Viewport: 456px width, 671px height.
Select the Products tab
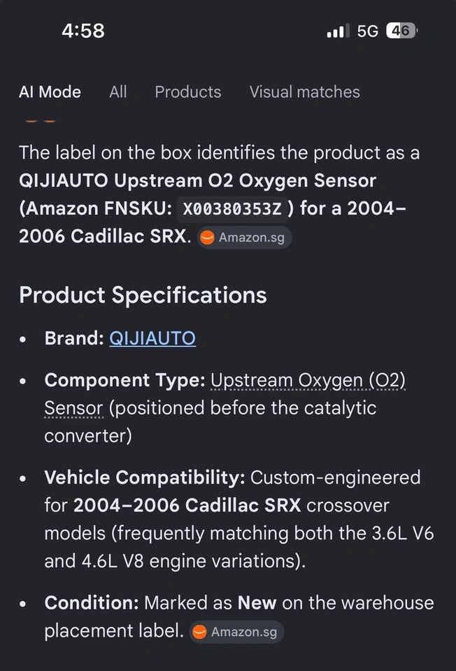188,92
